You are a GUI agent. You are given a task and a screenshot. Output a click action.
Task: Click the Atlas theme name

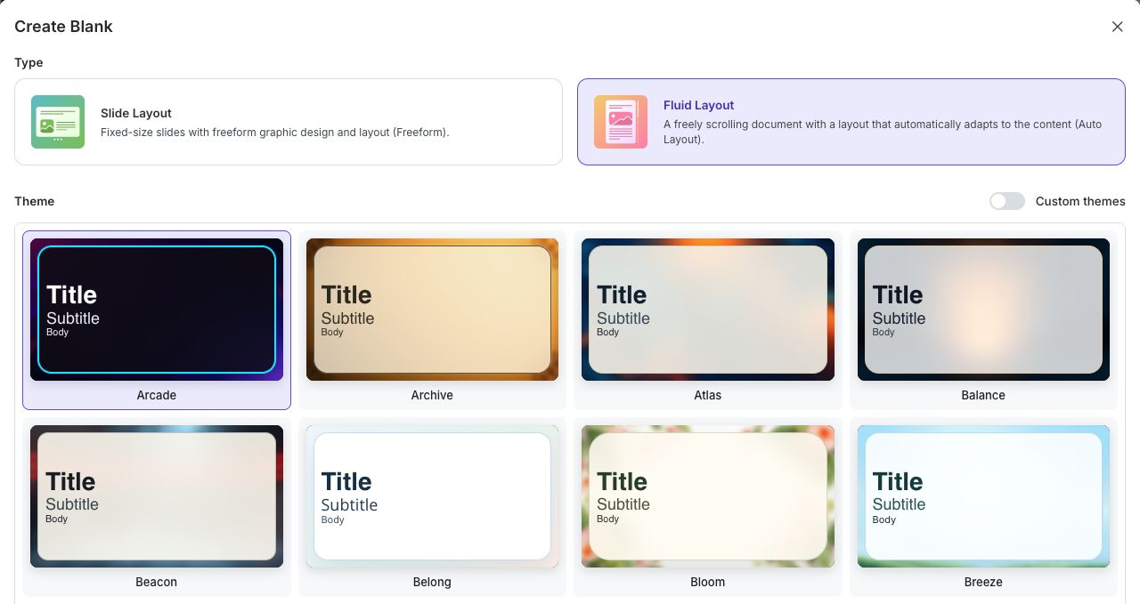tap(708, 395)
